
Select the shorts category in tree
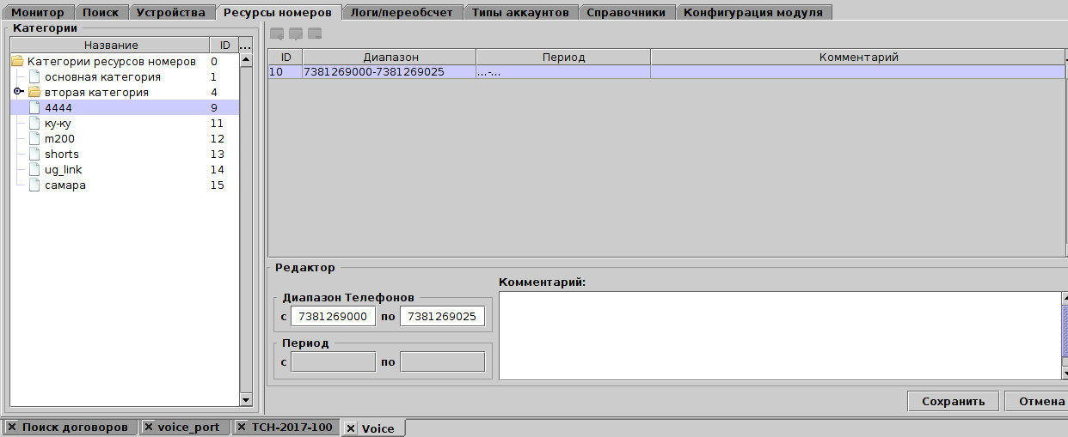coord(62,155)
